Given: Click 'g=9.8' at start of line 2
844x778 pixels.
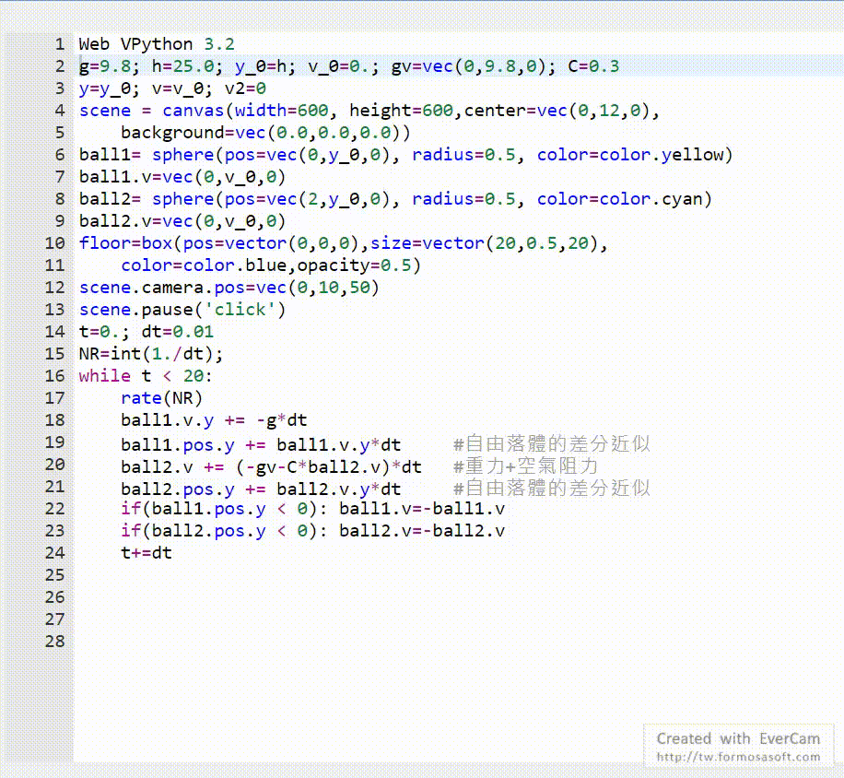Looking at the screenshot, I should pyautogui.click(x=105, y=66).
